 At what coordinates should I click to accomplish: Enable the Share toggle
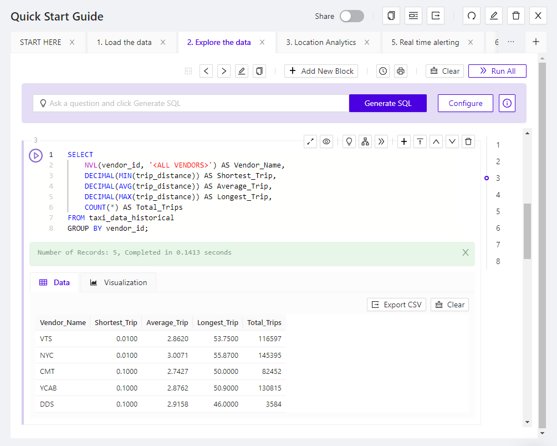pyautogui.click(x=351, y=17)
